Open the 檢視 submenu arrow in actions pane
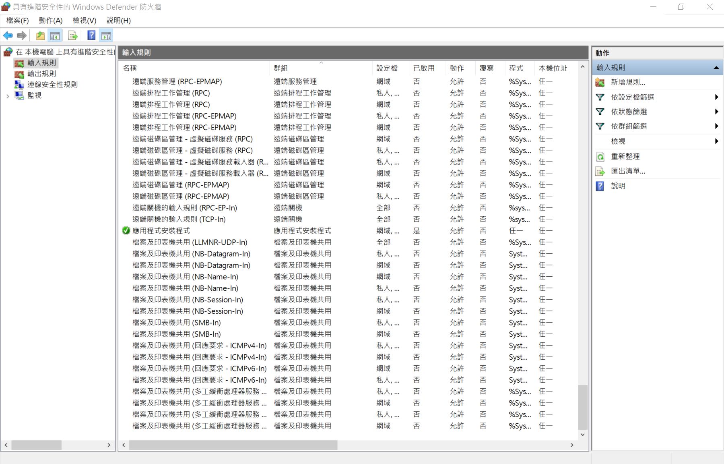 pos(716,141)
